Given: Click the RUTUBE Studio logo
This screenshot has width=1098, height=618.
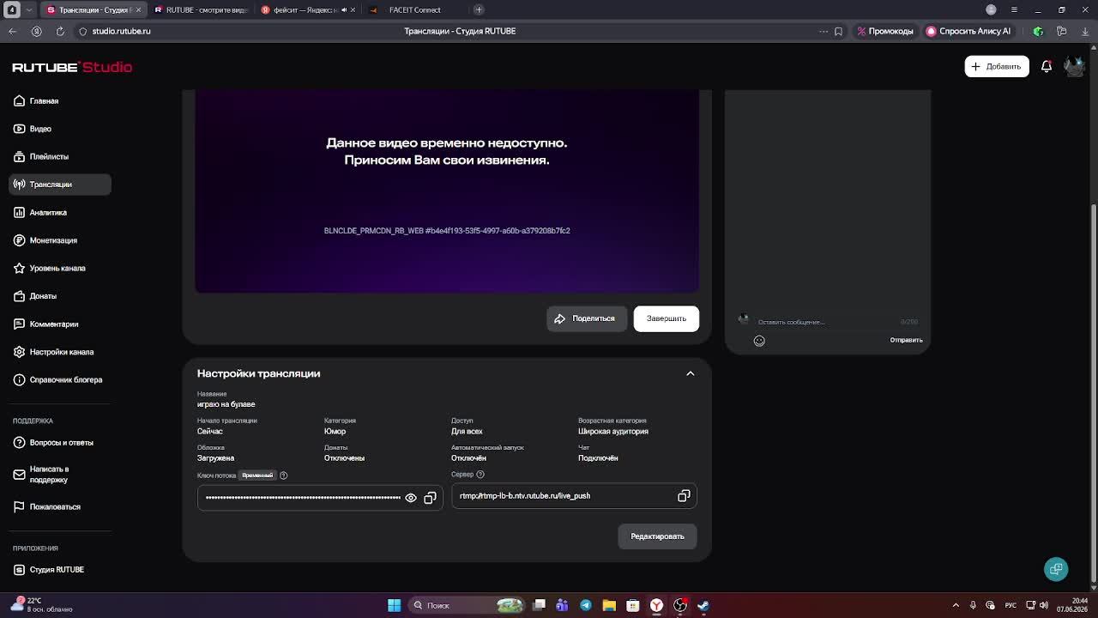Looking at the screenshot, I should click(x=72, y=67).
